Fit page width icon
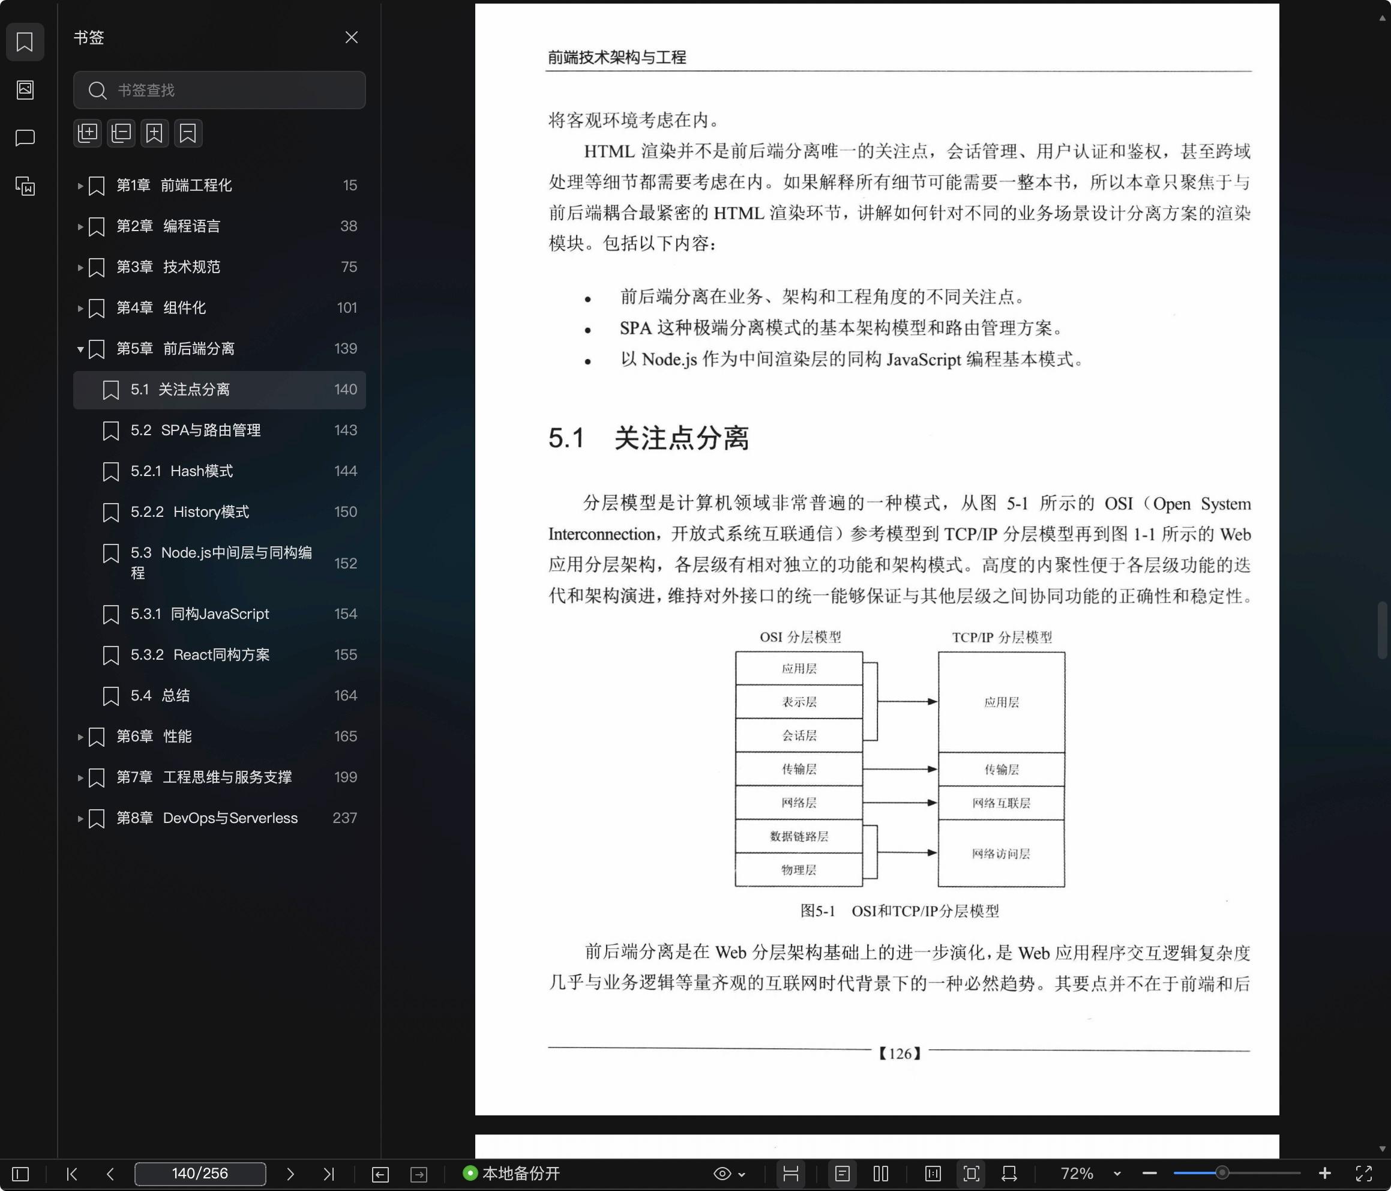This screenshot has height=1191, width=1391. tap(1009, 1174)
